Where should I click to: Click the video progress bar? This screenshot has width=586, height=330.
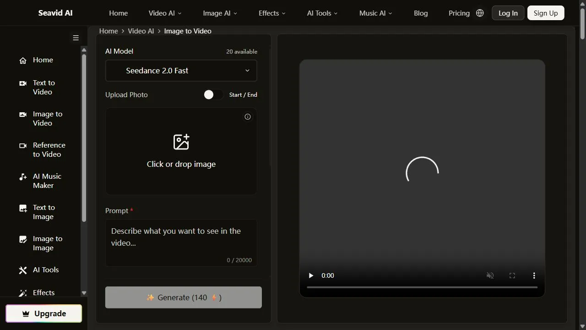point(422,287)
